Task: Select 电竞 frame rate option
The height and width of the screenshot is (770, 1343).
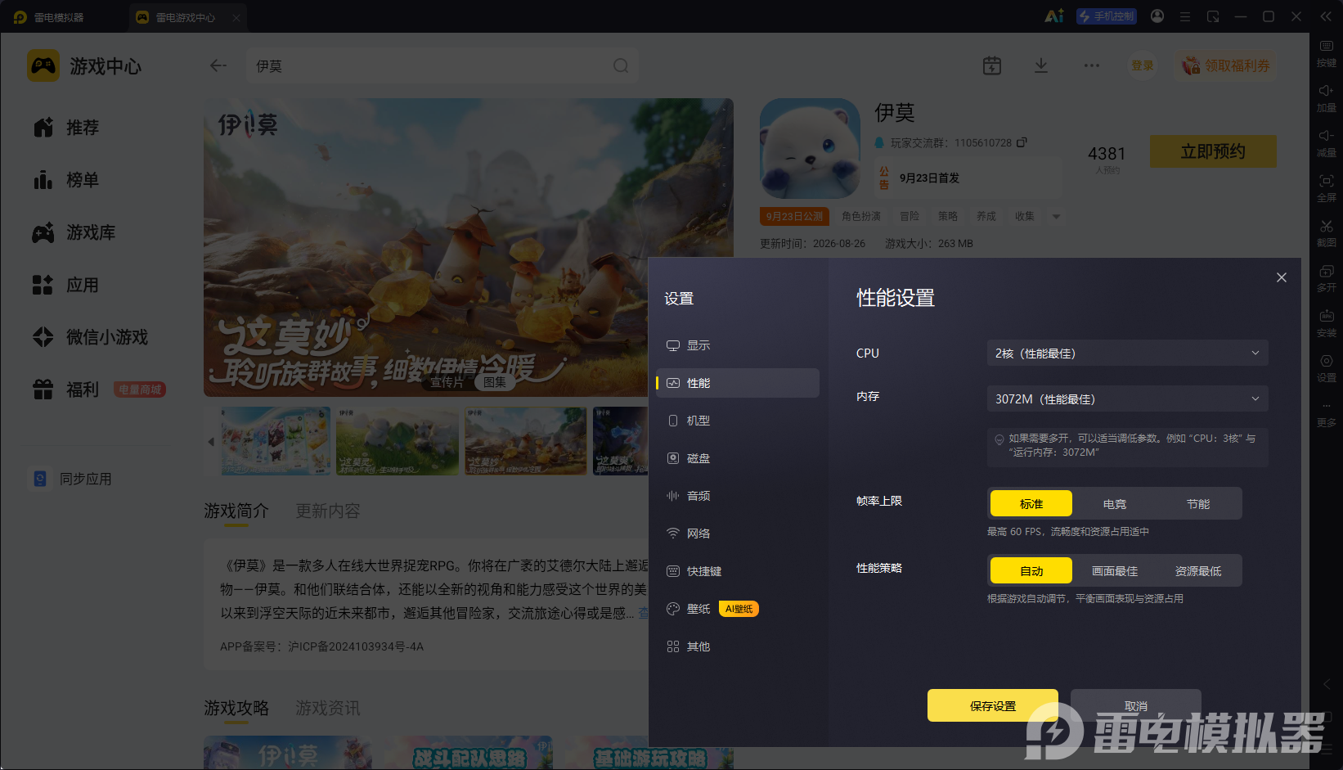Action: coord(1115,504)
